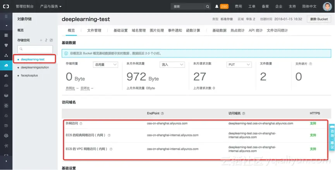Screen dimensions: 335x170
Task: Focus the bucket search box in left panel
Action: click(35, 49)
